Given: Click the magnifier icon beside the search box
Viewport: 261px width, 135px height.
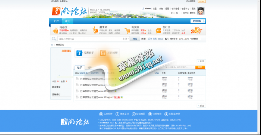Looking at the screenshot, I should click(54, 39).
